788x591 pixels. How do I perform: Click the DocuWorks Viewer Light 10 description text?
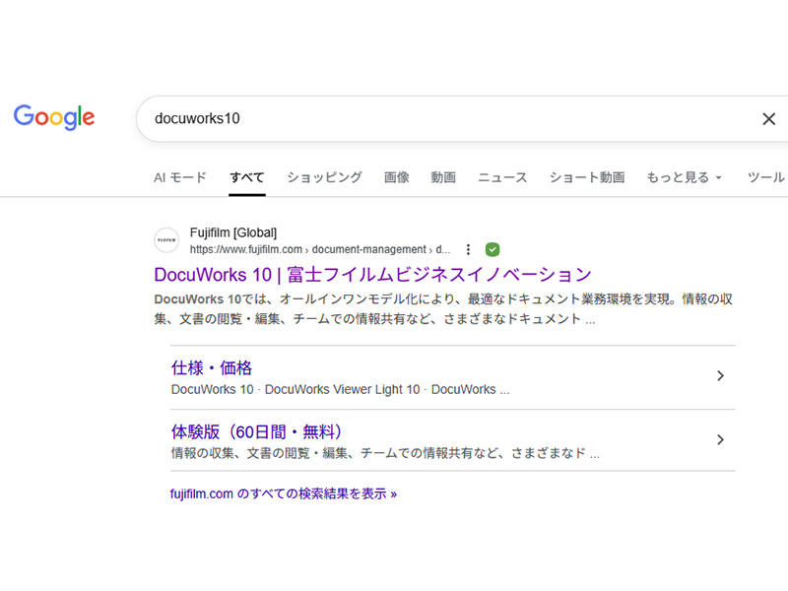point(340,389)
